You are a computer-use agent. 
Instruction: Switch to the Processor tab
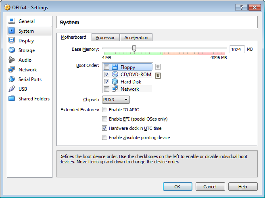105,38
